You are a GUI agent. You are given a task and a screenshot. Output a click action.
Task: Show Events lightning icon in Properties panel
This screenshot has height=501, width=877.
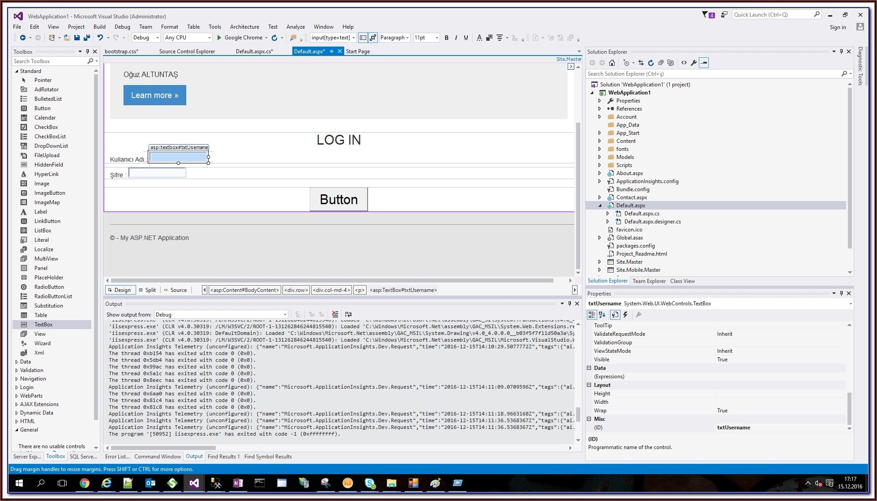[625, 315]
